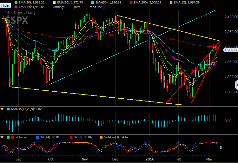Click the blue %K(14) color swatch
The height and width of the screenshot is (163, 238).
[37, 137]
